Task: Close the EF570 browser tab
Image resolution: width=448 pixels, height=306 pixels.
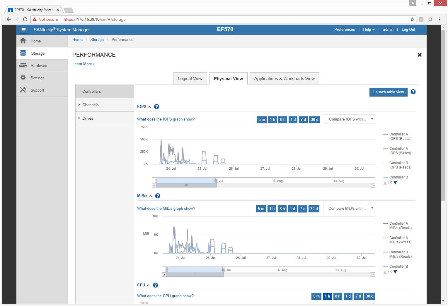Action: 58,10
